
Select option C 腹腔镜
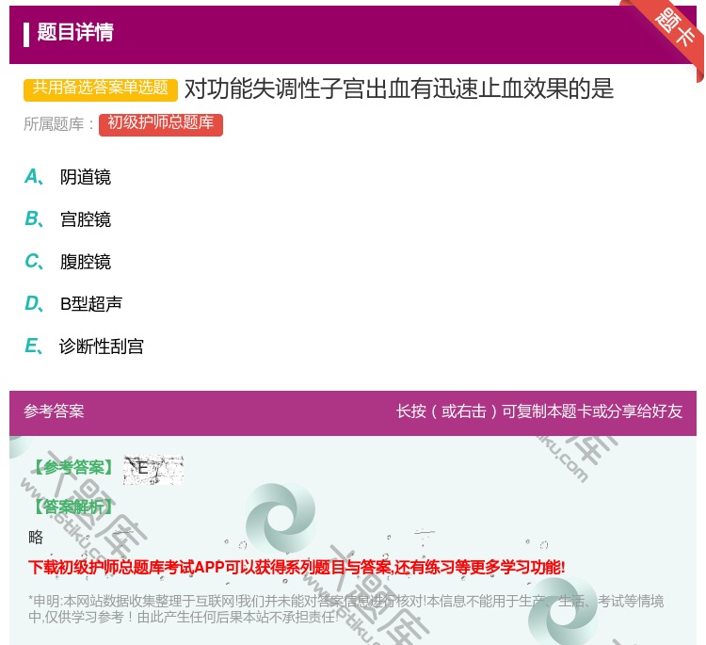(68, 262)
